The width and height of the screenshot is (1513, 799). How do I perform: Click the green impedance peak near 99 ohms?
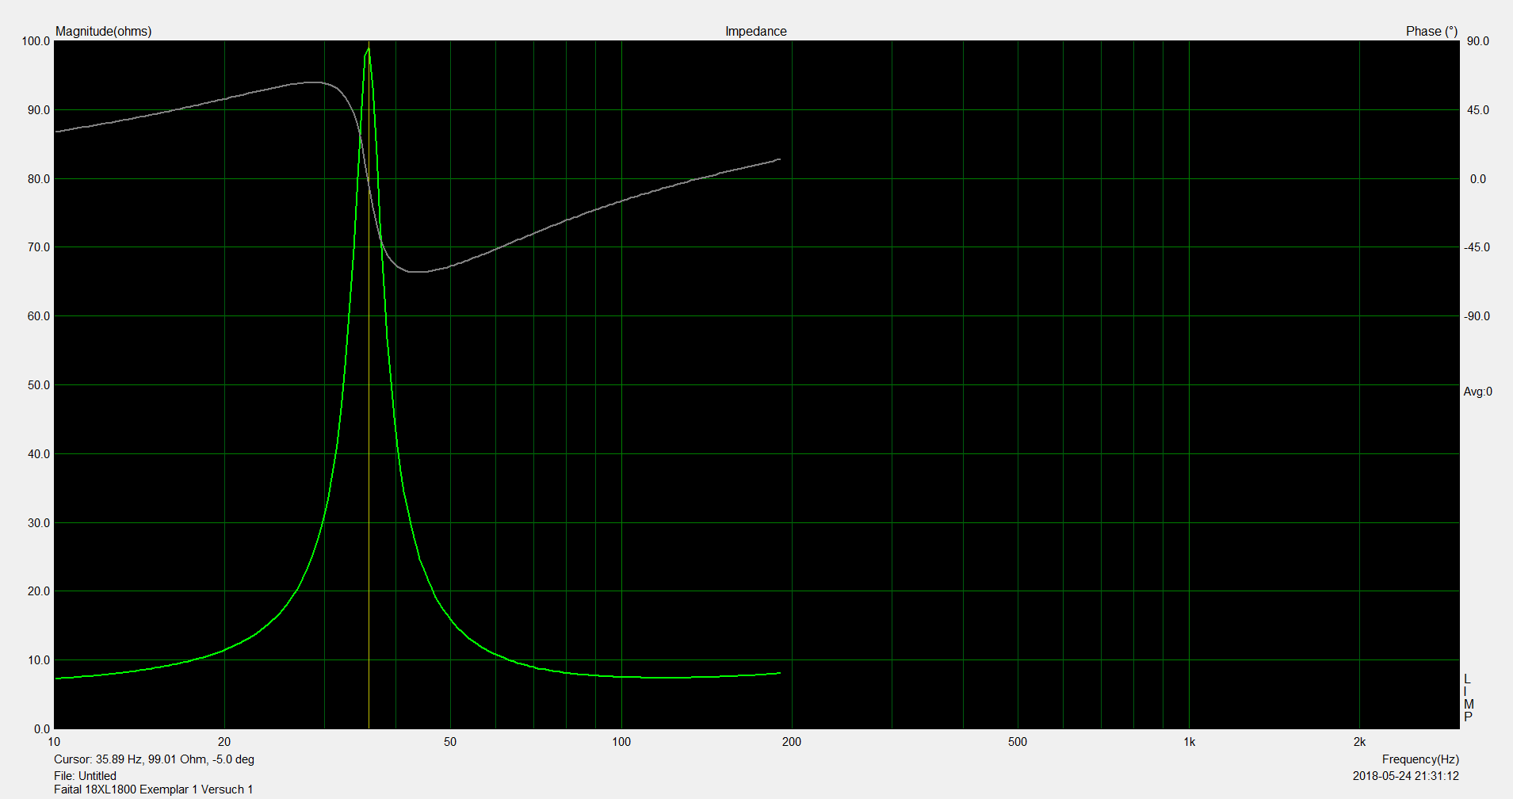click(x=368, y=50)
